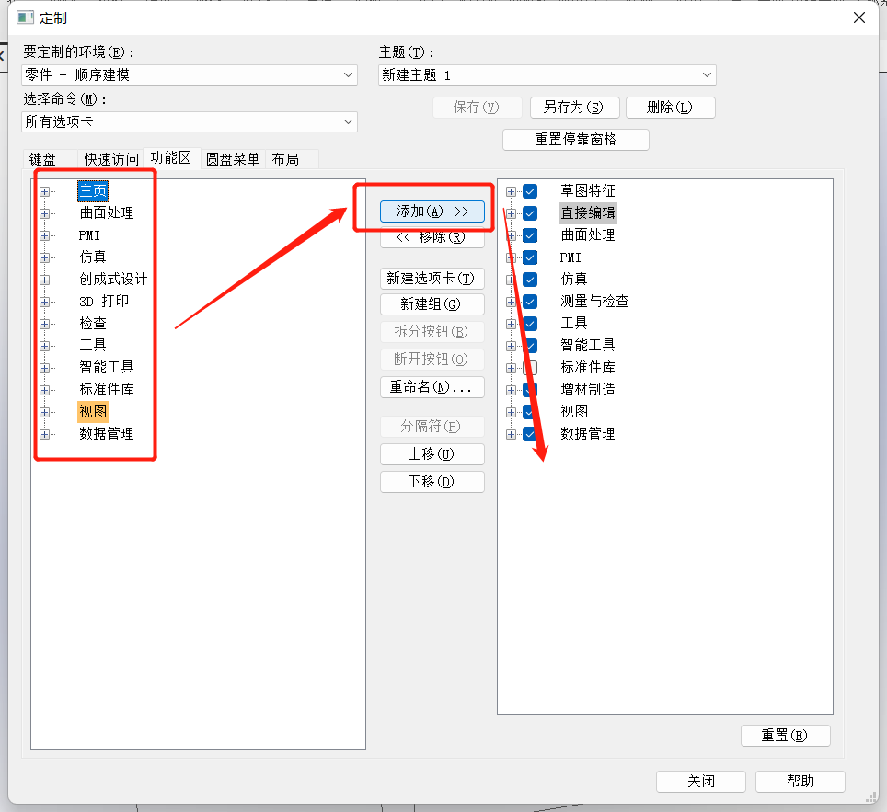Select 数据管理 in the left tree
The width and height of the screenshot is (887, 812).
pos(107,434)
